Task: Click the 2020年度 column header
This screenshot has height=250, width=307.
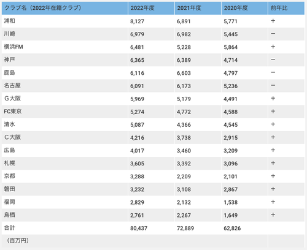Action: (x=244, y=8)
